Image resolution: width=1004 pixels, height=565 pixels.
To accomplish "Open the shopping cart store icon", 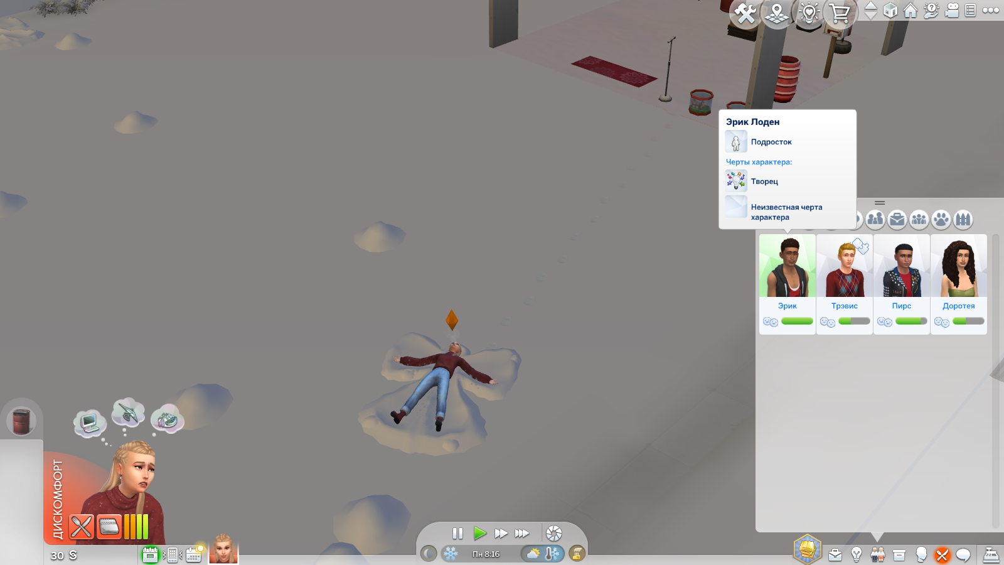I will 840,13.
